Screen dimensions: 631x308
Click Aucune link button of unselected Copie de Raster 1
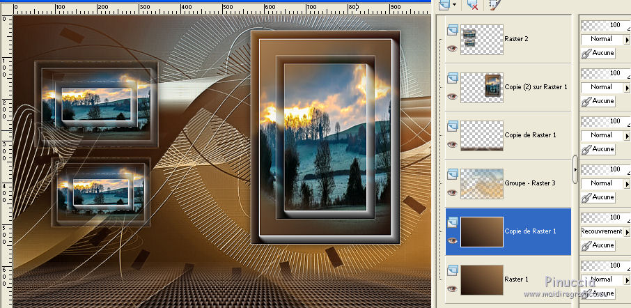point(598,149)
